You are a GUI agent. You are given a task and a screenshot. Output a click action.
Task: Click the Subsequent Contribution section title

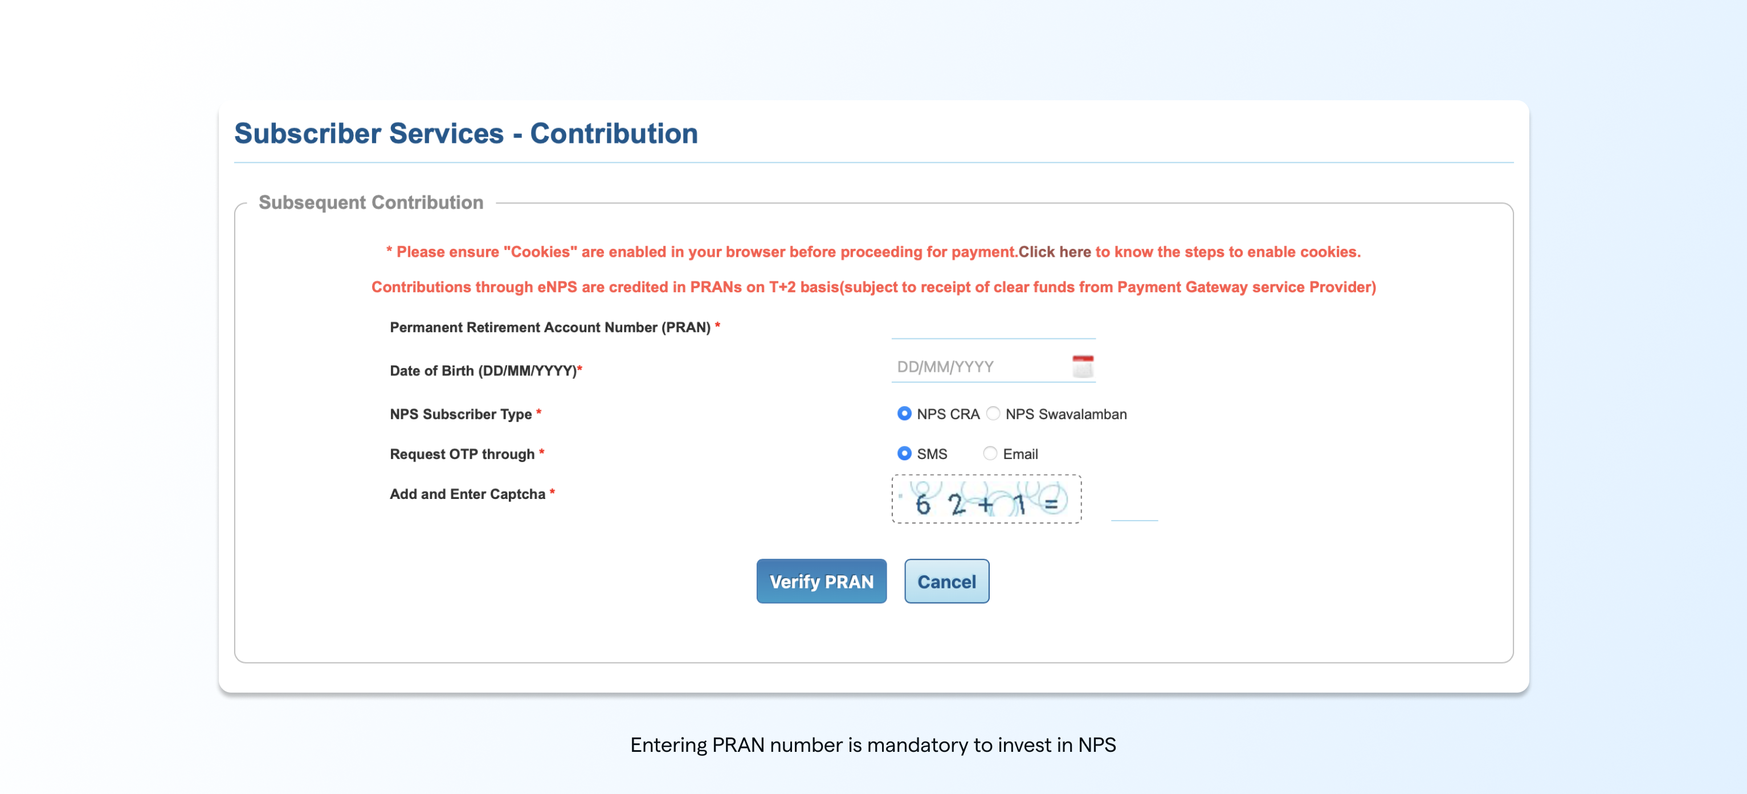click(x=371, y=202)
